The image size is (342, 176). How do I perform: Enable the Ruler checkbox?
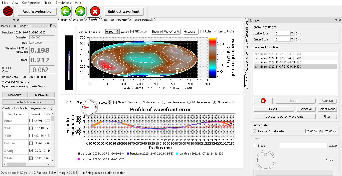[202, 31]
